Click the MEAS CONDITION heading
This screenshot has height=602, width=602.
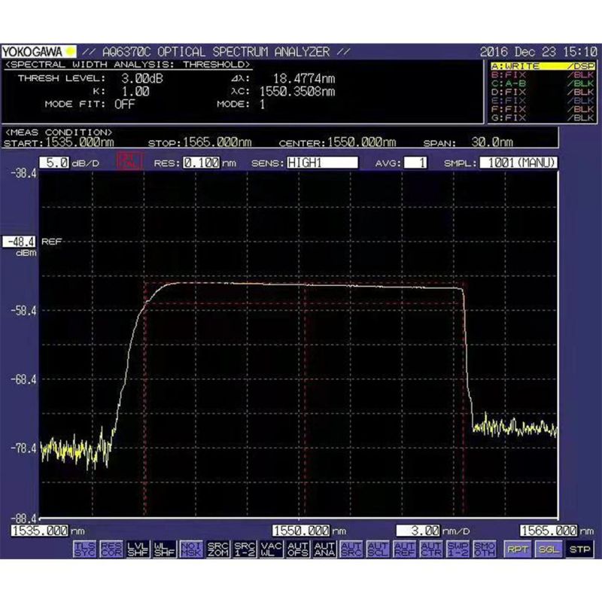point(59,132)
